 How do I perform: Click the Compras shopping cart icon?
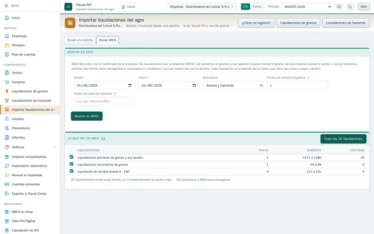[7, 82]
